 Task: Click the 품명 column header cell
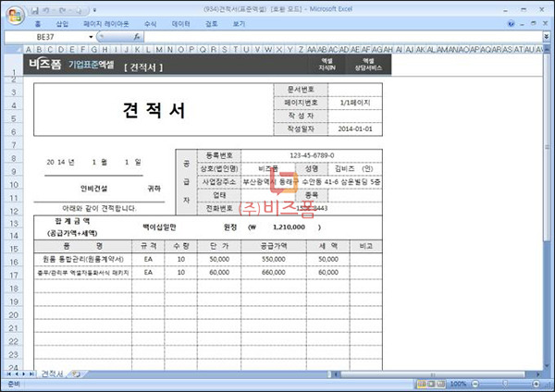tap(83, 246)
